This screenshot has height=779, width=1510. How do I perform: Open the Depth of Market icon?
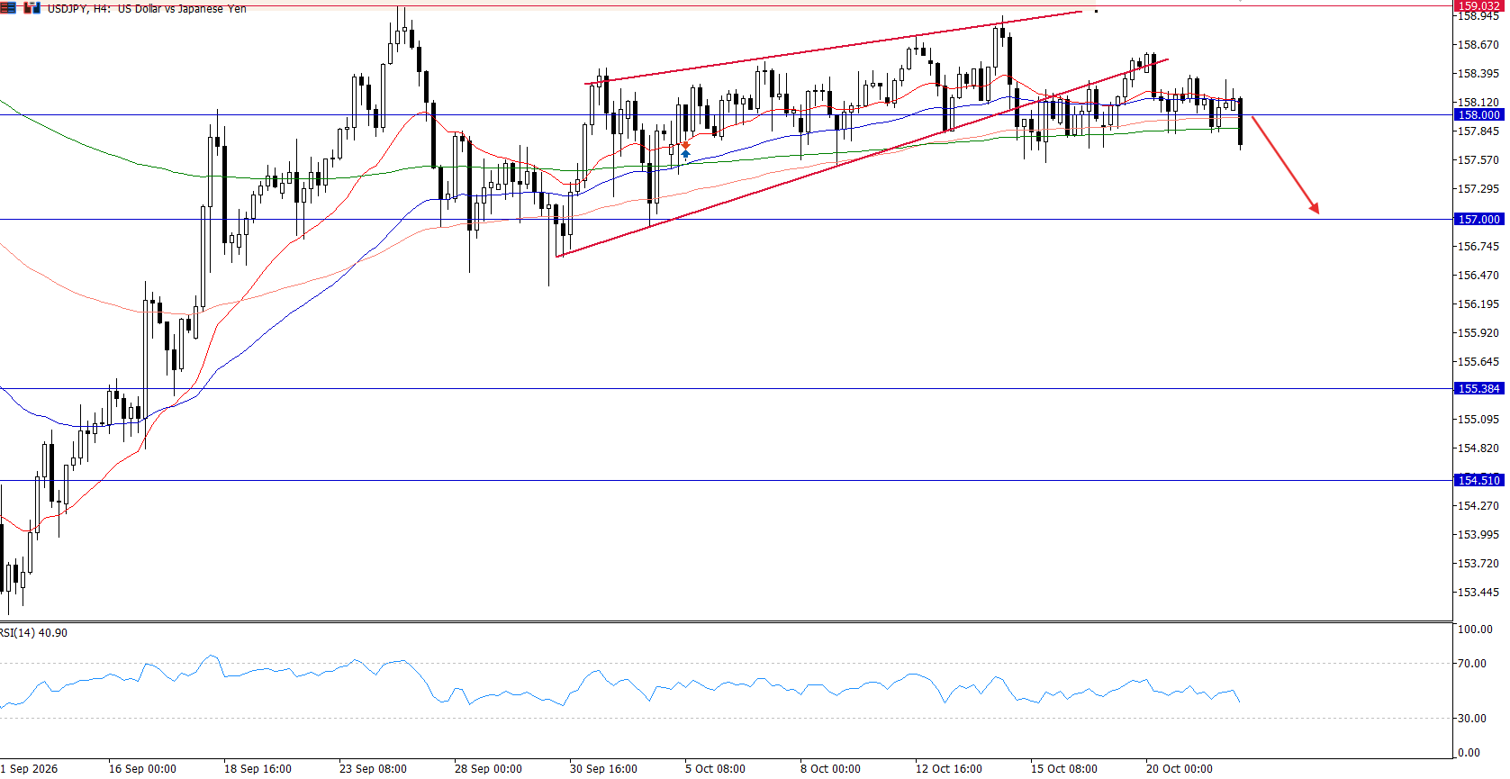[8, 8]
